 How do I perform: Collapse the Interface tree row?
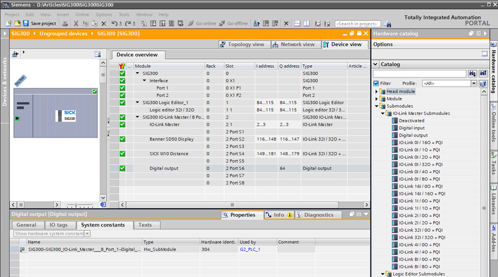tap(145, 81)
